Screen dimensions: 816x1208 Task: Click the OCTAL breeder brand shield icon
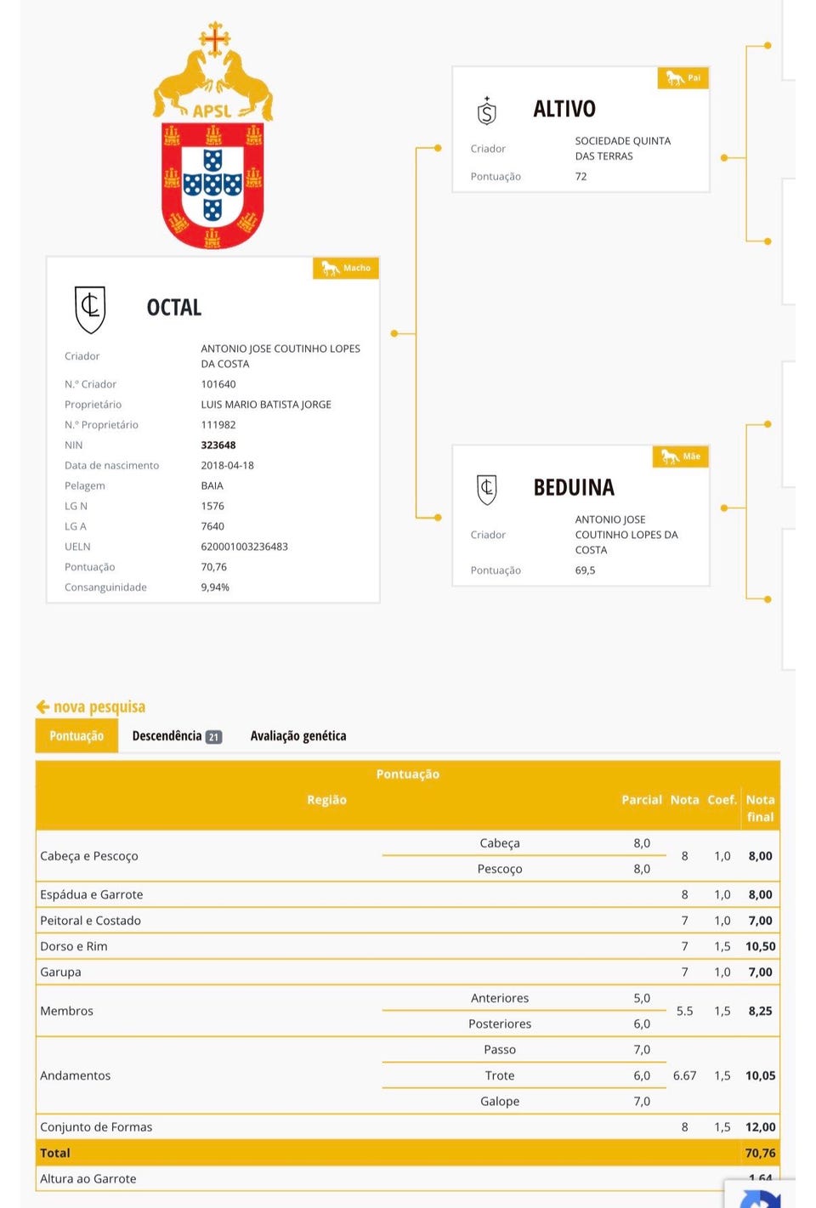90,309
